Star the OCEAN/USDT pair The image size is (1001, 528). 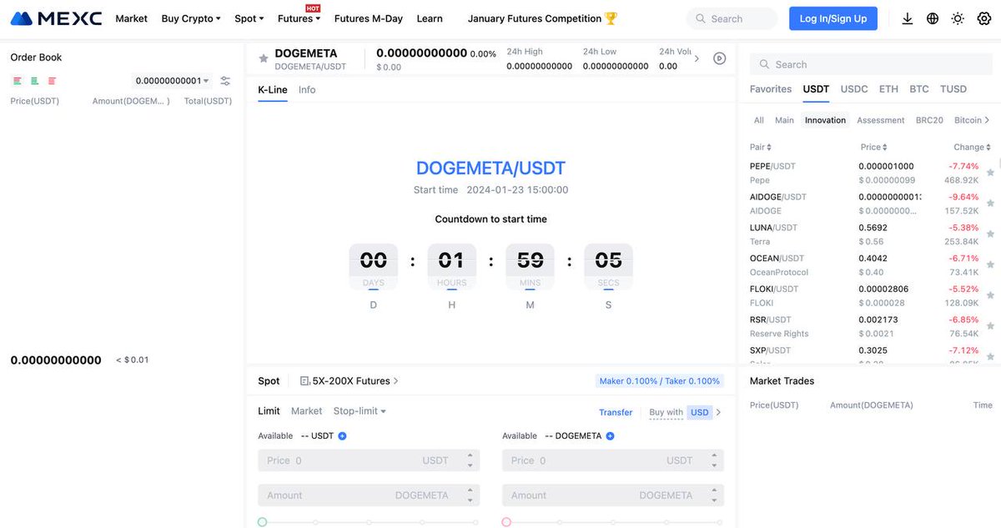(x=990, y=265)
